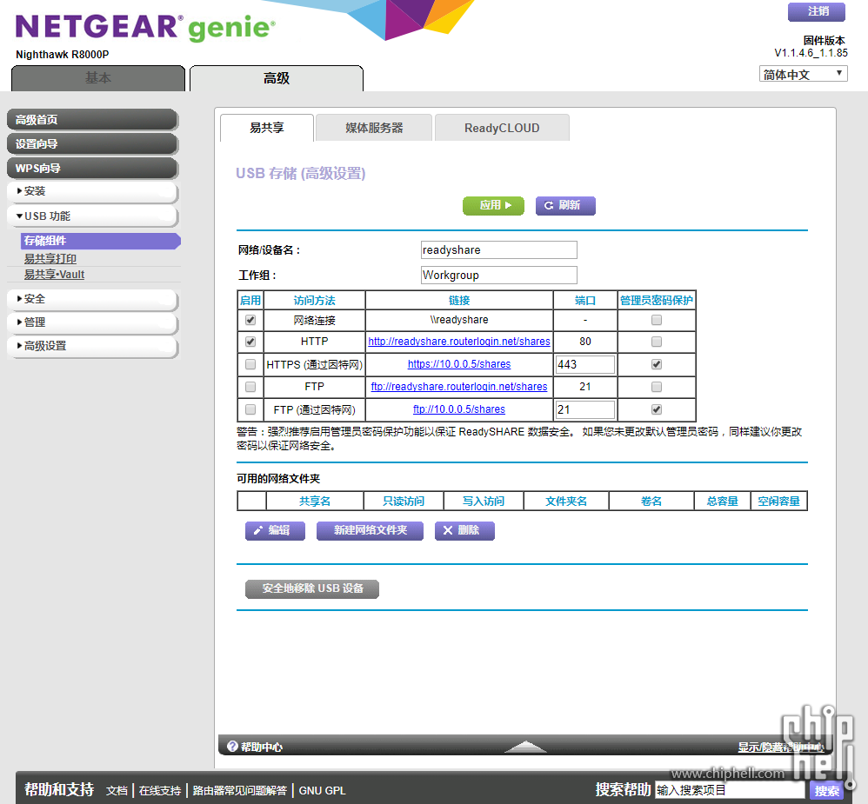Toggle password protection for HTTPS row
868x804 pixels.
(x=657, y=364)
